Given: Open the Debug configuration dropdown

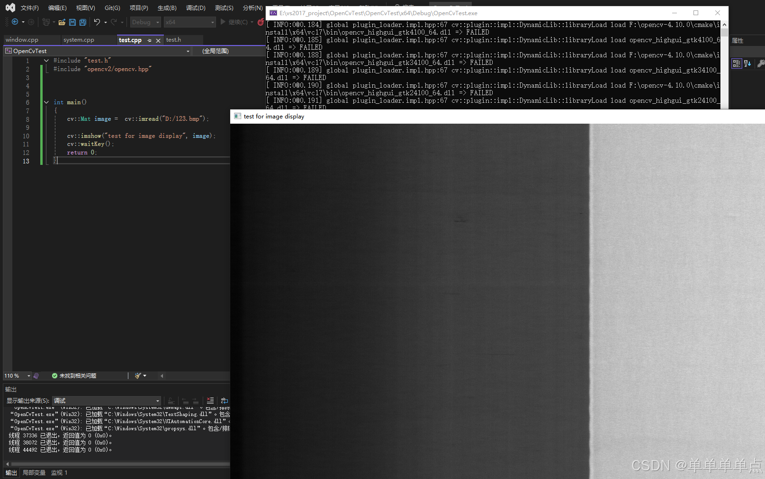Looking at the screenshot, I should click(146, 22).
